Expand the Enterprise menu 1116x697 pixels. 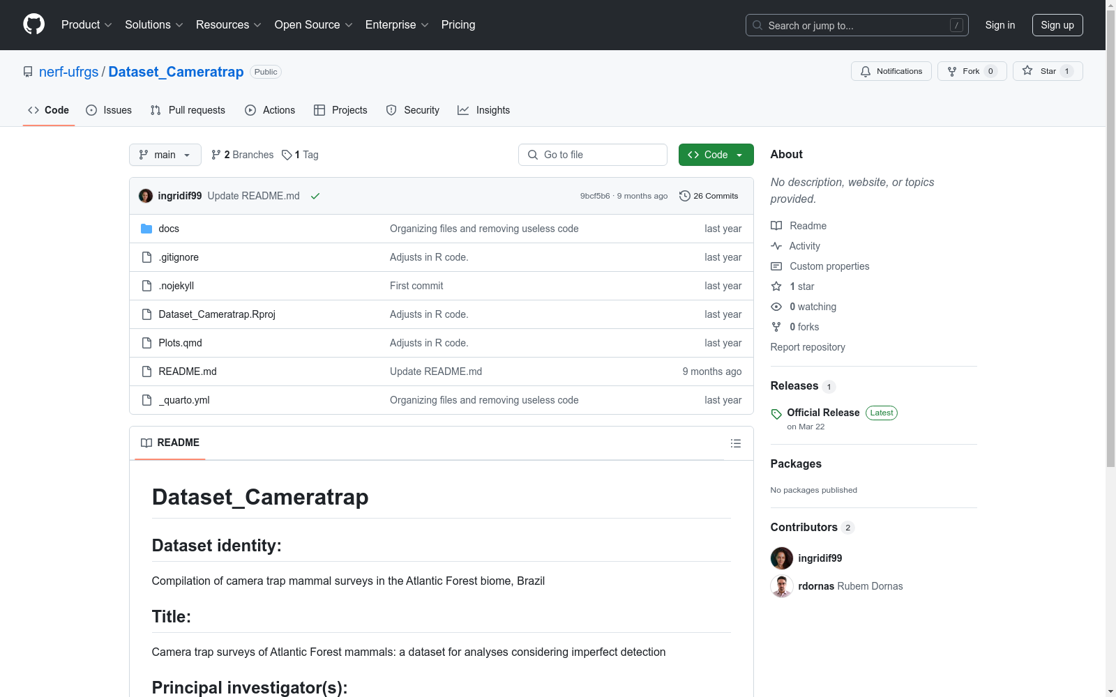pyautogui.click(x=397, y=24)
